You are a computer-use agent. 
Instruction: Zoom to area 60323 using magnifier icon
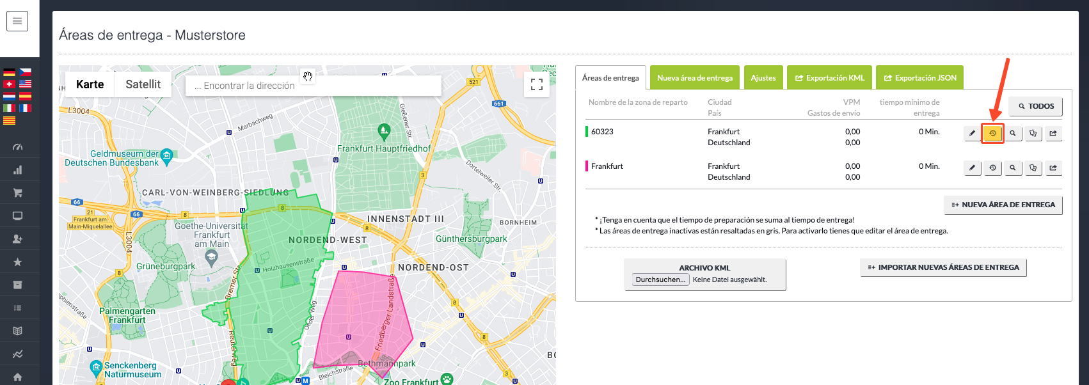(x=1013, y=133)
